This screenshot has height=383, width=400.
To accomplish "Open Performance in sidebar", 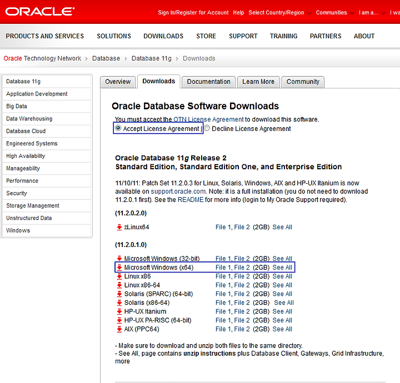I will (x=47, y=181).
